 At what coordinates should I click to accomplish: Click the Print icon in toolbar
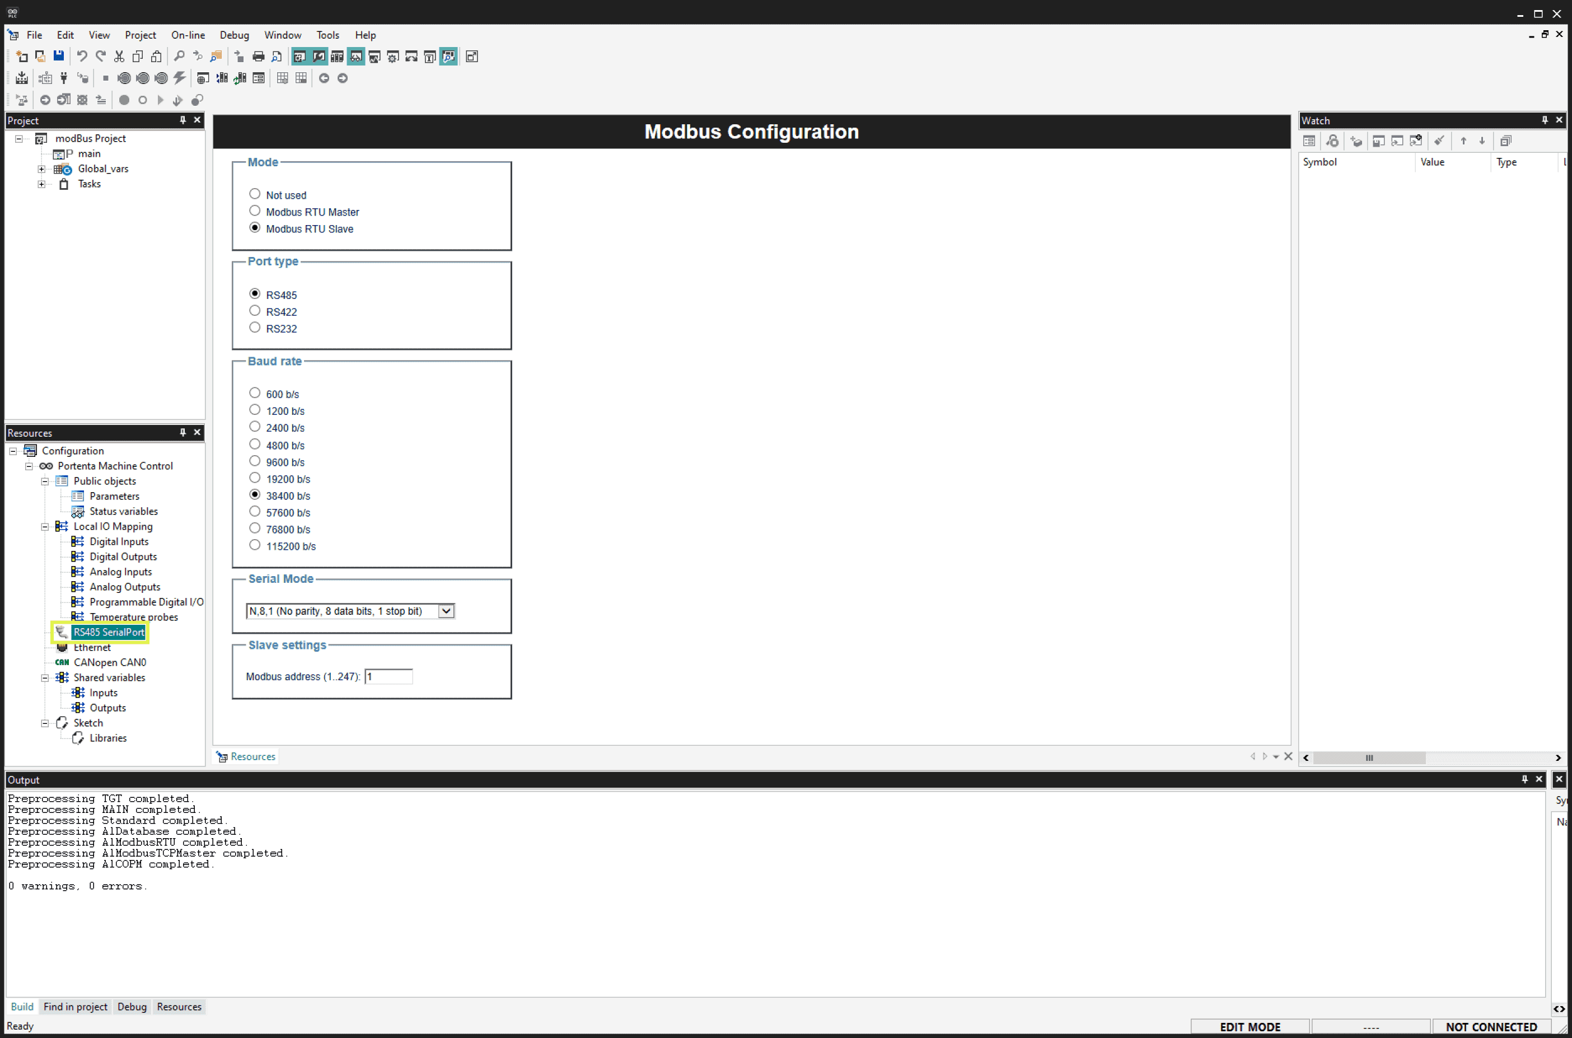pos(258,57)
